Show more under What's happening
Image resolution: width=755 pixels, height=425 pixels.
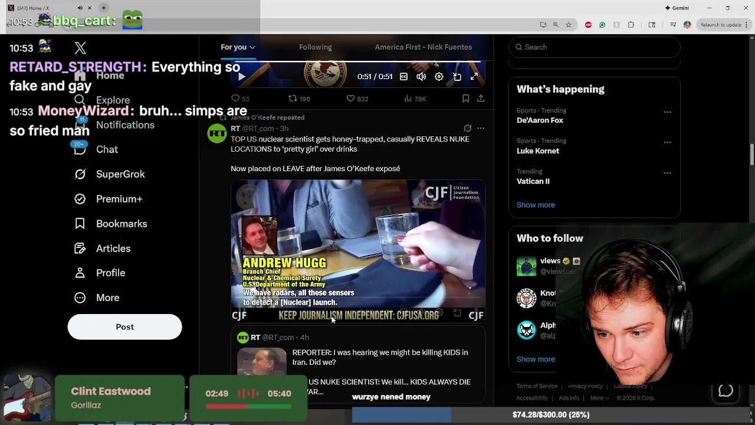click(x=536, y=205)
